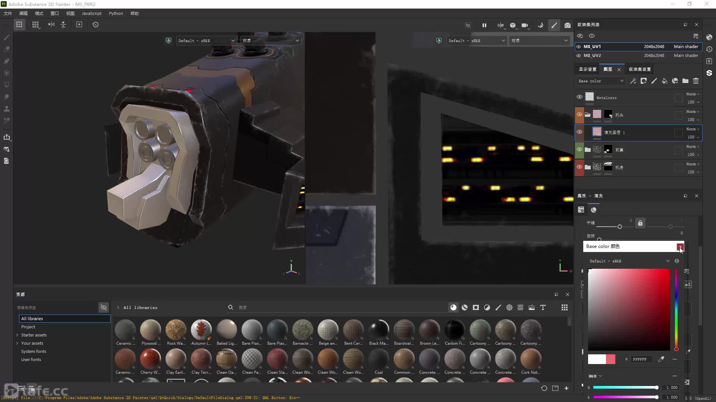Viewport: 716px width, 402px height.
Task: Open the log notes icon on right sidebar
Action: pos(709,61)
